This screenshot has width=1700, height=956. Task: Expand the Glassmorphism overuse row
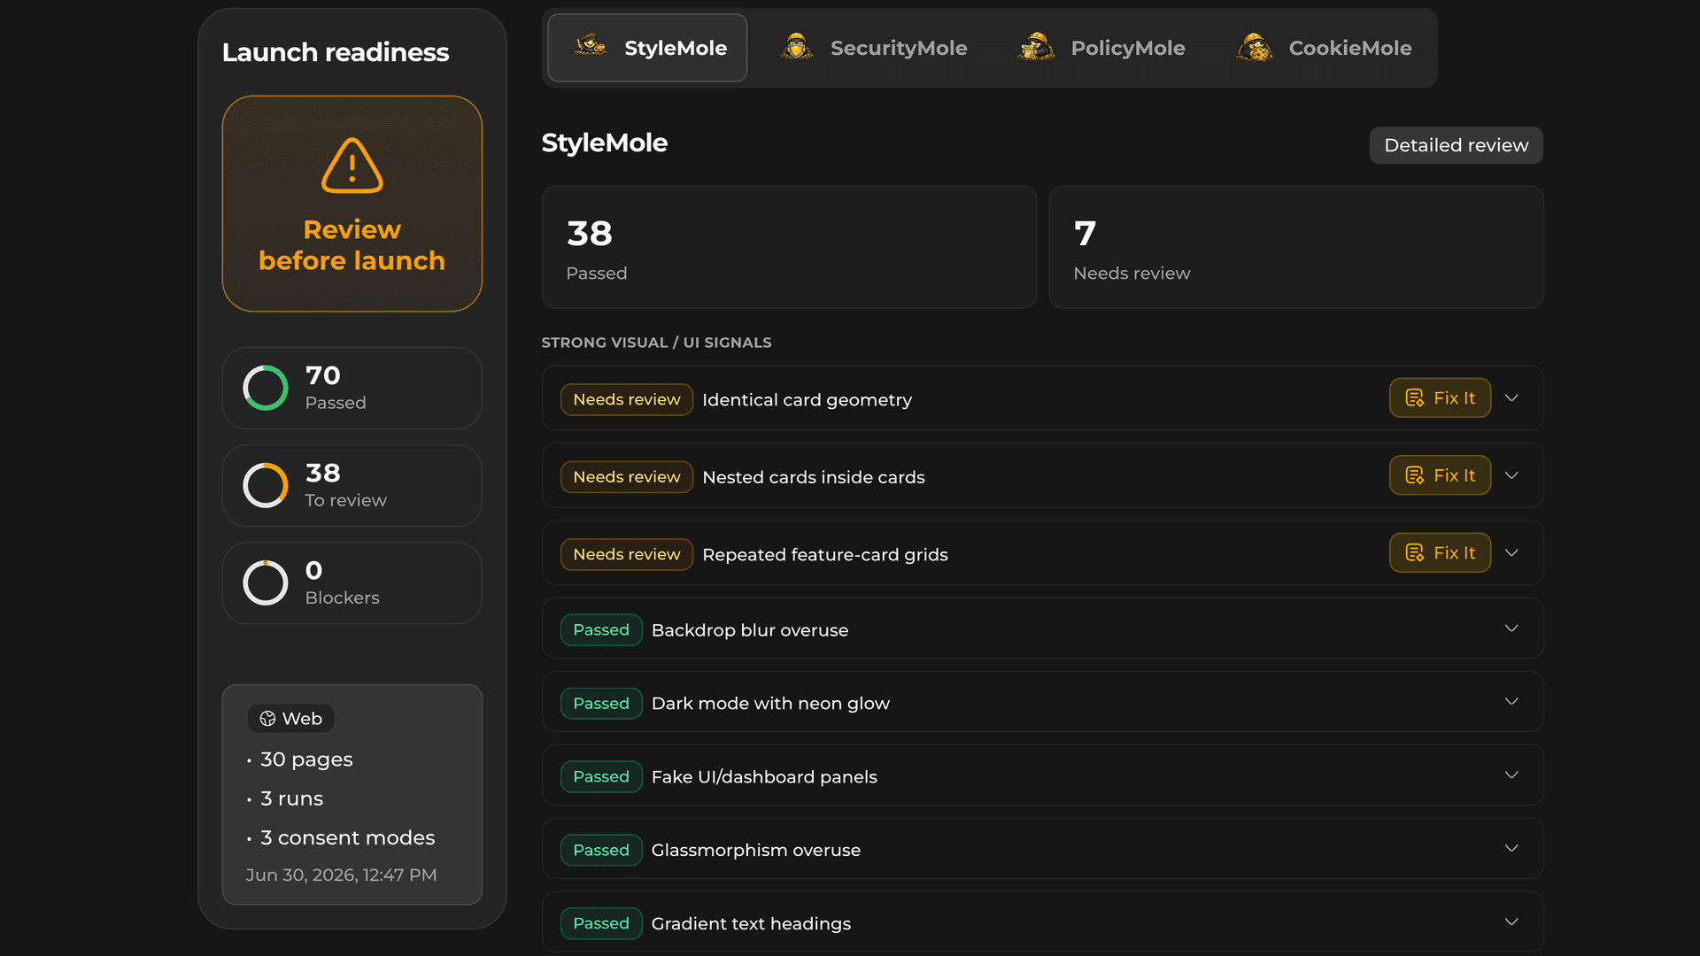click(1511, 849)
